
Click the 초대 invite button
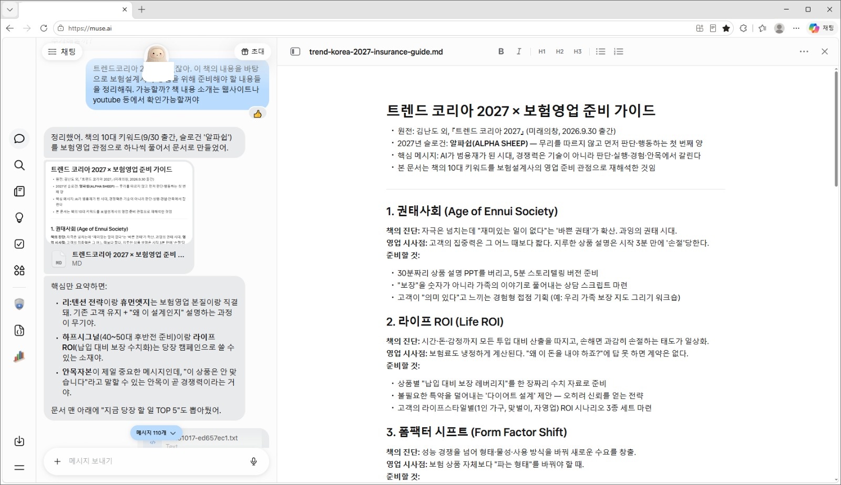click(x=253, y=51)
